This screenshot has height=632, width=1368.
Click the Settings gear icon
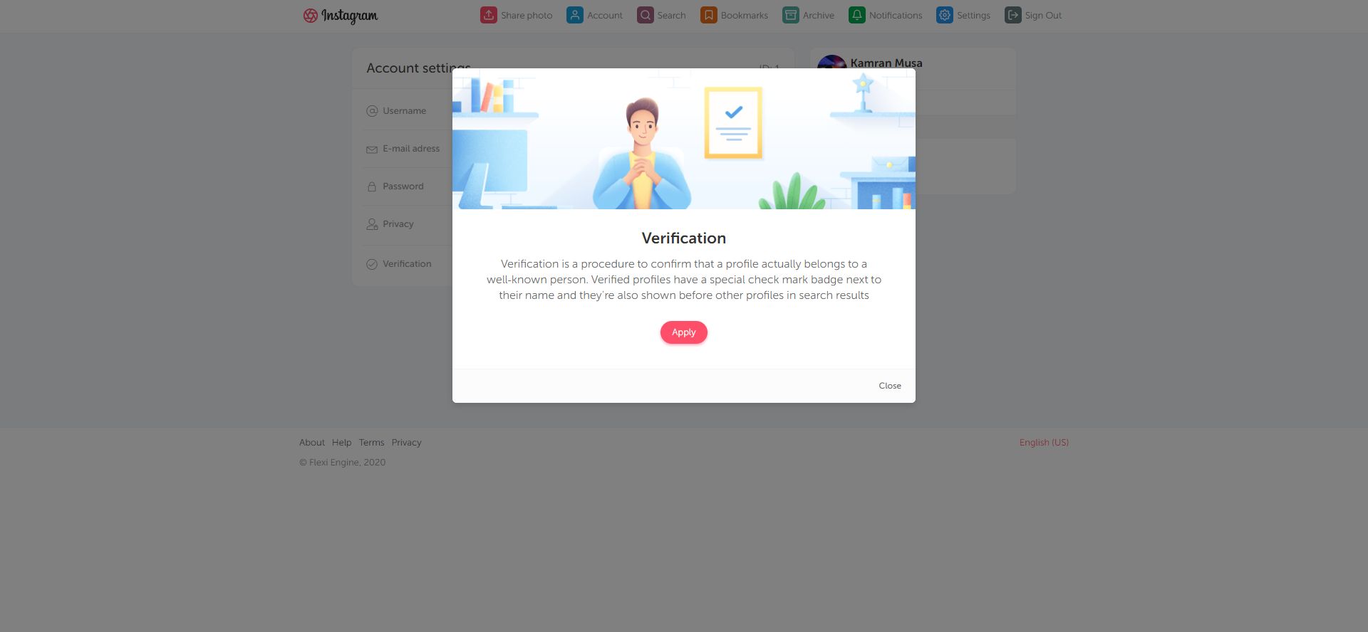pos(945,15)
